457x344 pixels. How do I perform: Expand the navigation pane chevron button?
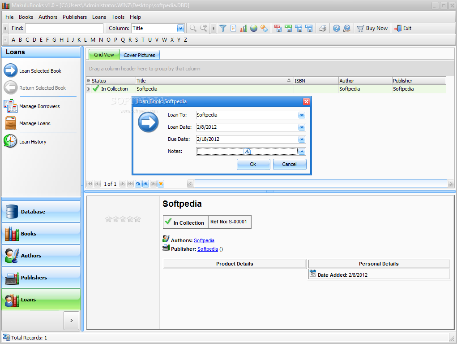point(72,320)
